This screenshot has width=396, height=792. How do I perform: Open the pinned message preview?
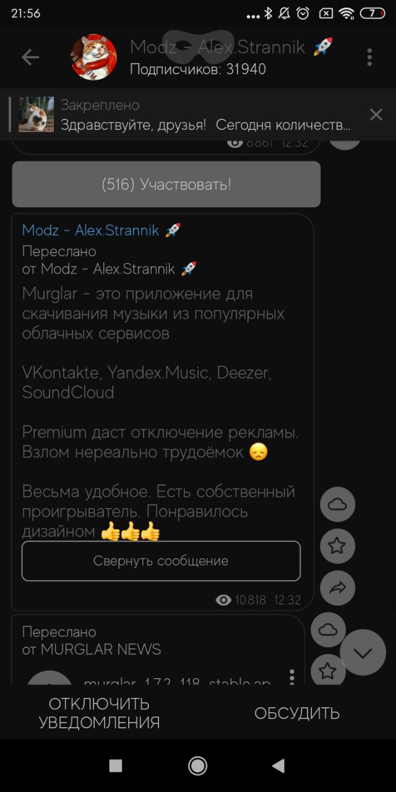(186, 114)
